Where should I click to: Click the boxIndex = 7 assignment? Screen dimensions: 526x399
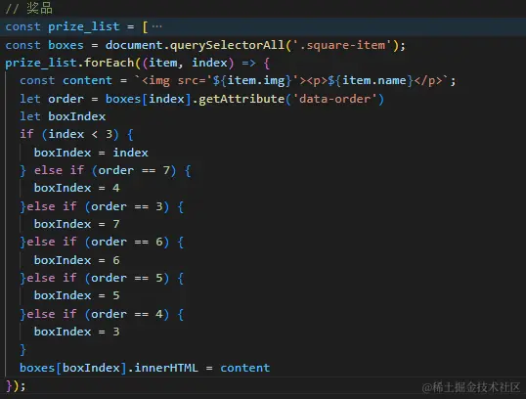(x=77, y=224)
